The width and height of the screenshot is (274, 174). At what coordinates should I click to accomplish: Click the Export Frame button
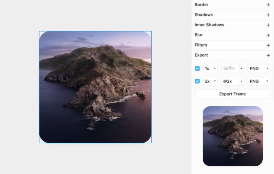232,94
